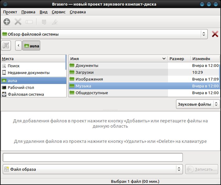Open the Звуковые файлы filter dropdown
The height and width of the screenshot is (185, 221).
198,104
